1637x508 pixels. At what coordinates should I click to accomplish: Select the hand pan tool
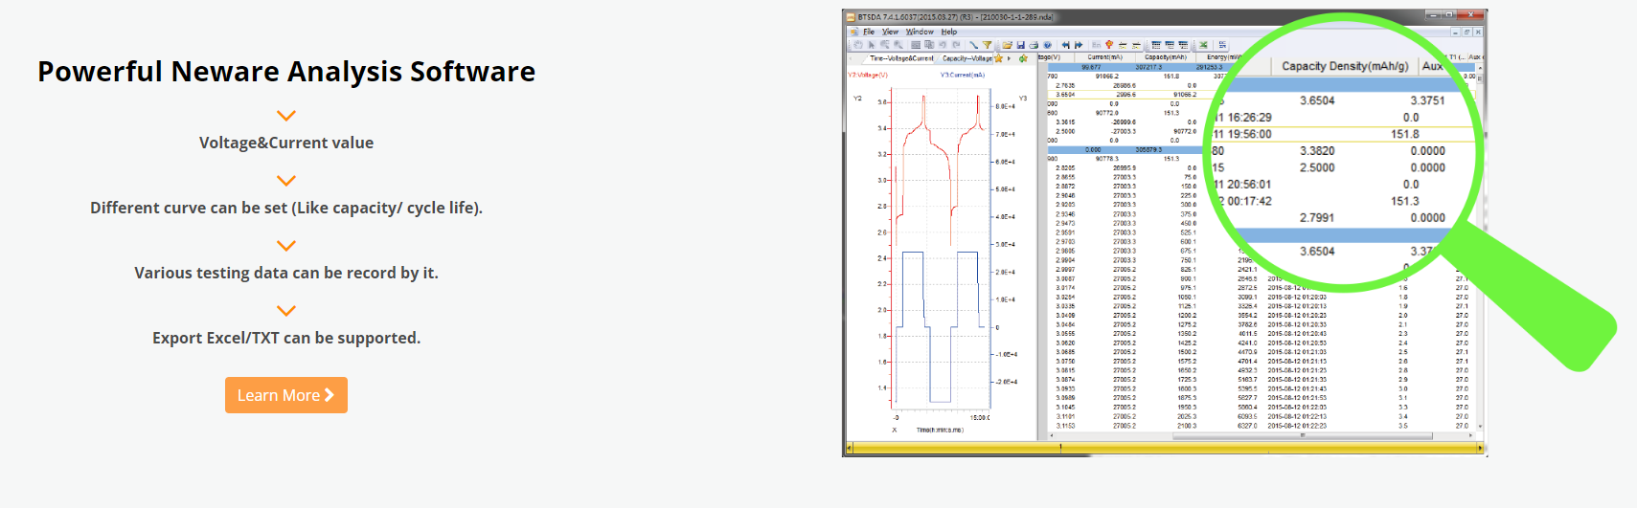pos(858,45)
